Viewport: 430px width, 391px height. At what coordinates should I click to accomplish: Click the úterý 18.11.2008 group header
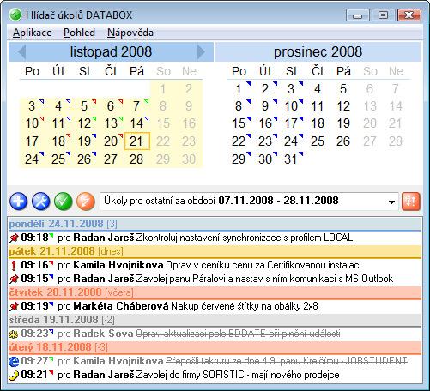click(x=215, y=347)
